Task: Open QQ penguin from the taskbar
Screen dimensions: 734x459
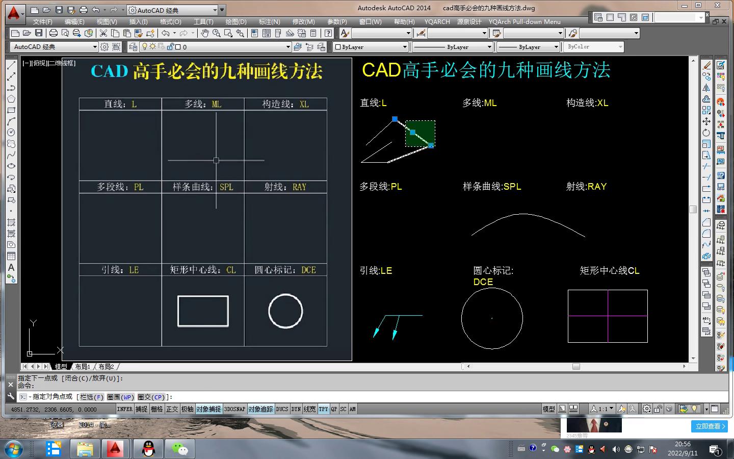Action: coord(148,449)
